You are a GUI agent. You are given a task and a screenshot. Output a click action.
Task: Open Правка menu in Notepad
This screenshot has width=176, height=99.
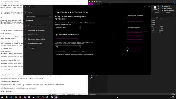click(x=7, y=4)
